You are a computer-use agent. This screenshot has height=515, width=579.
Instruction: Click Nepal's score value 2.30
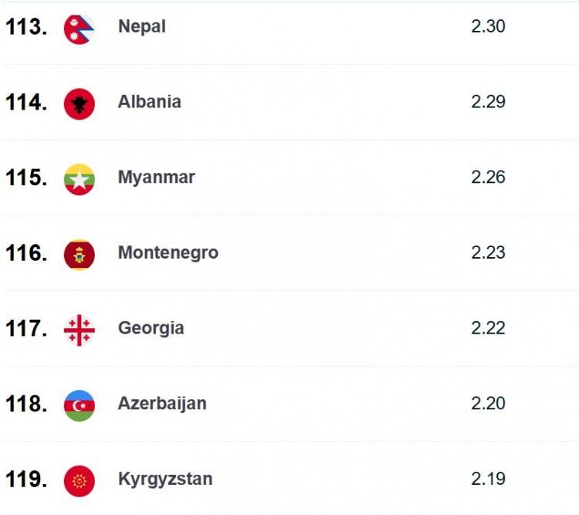click(488, 26)
